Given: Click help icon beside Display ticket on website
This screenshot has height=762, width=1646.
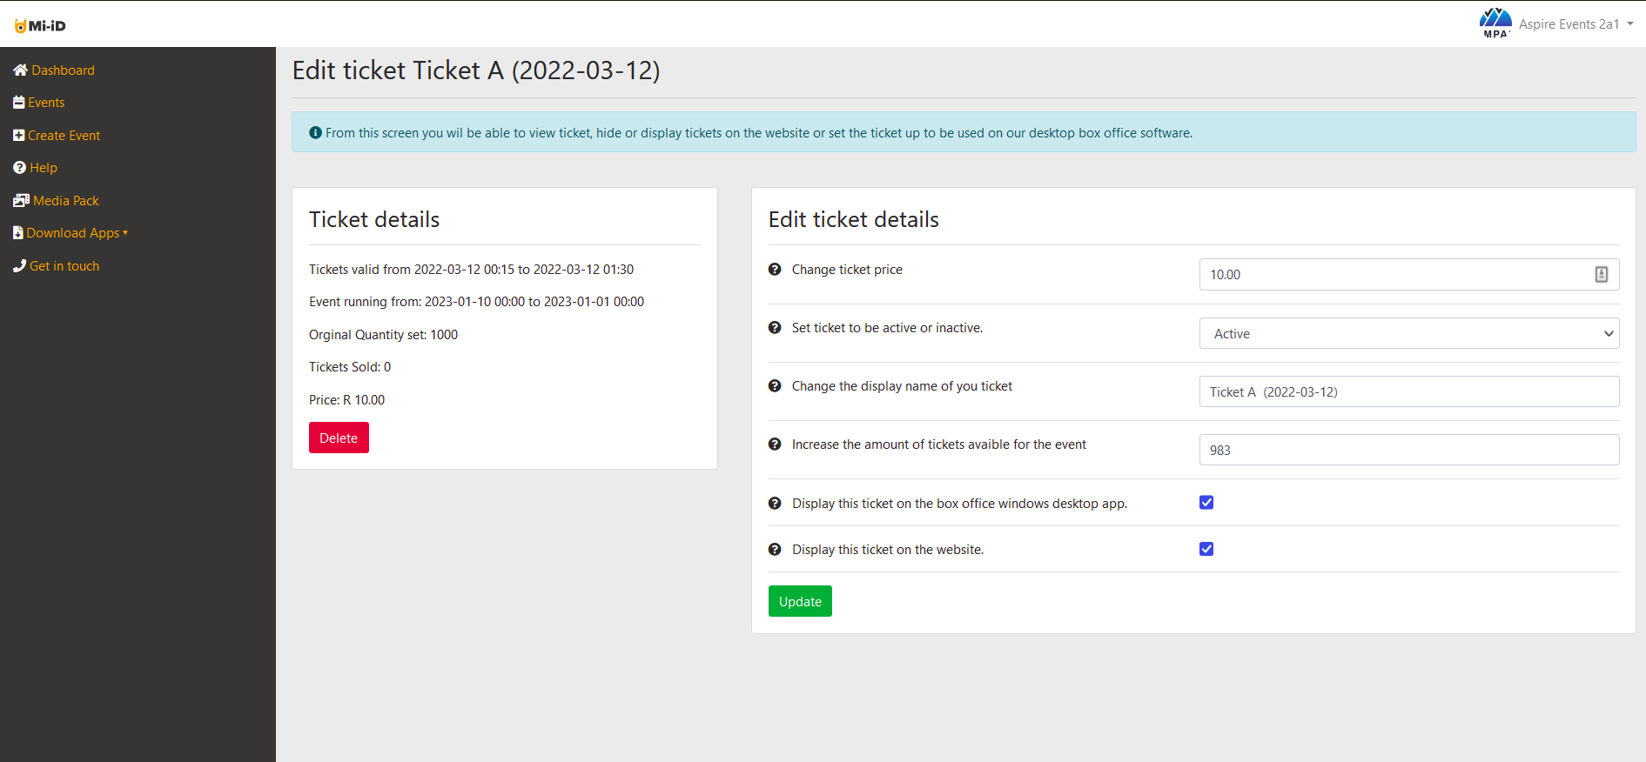Looking at the screenshot, I should click(775, 550).
